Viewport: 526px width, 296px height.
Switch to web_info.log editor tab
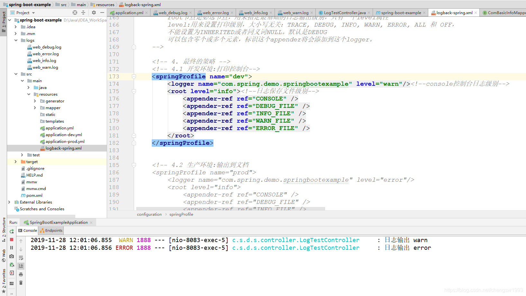(256, 13)
